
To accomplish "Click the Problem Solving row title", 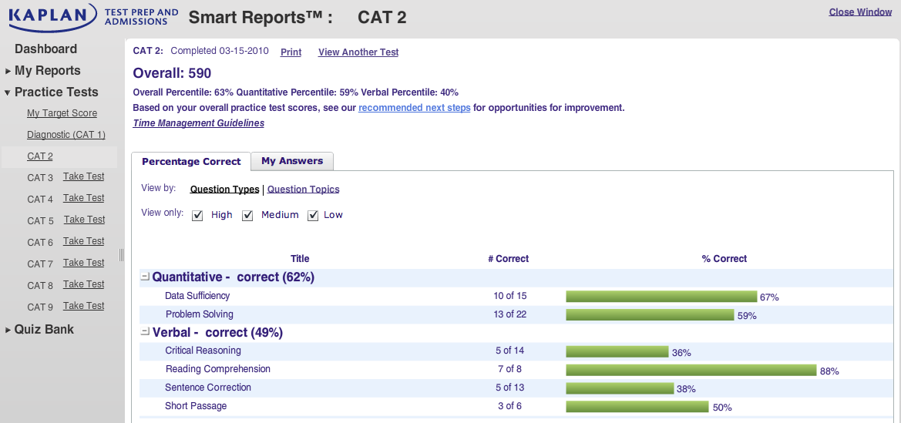I will point(200,314).
